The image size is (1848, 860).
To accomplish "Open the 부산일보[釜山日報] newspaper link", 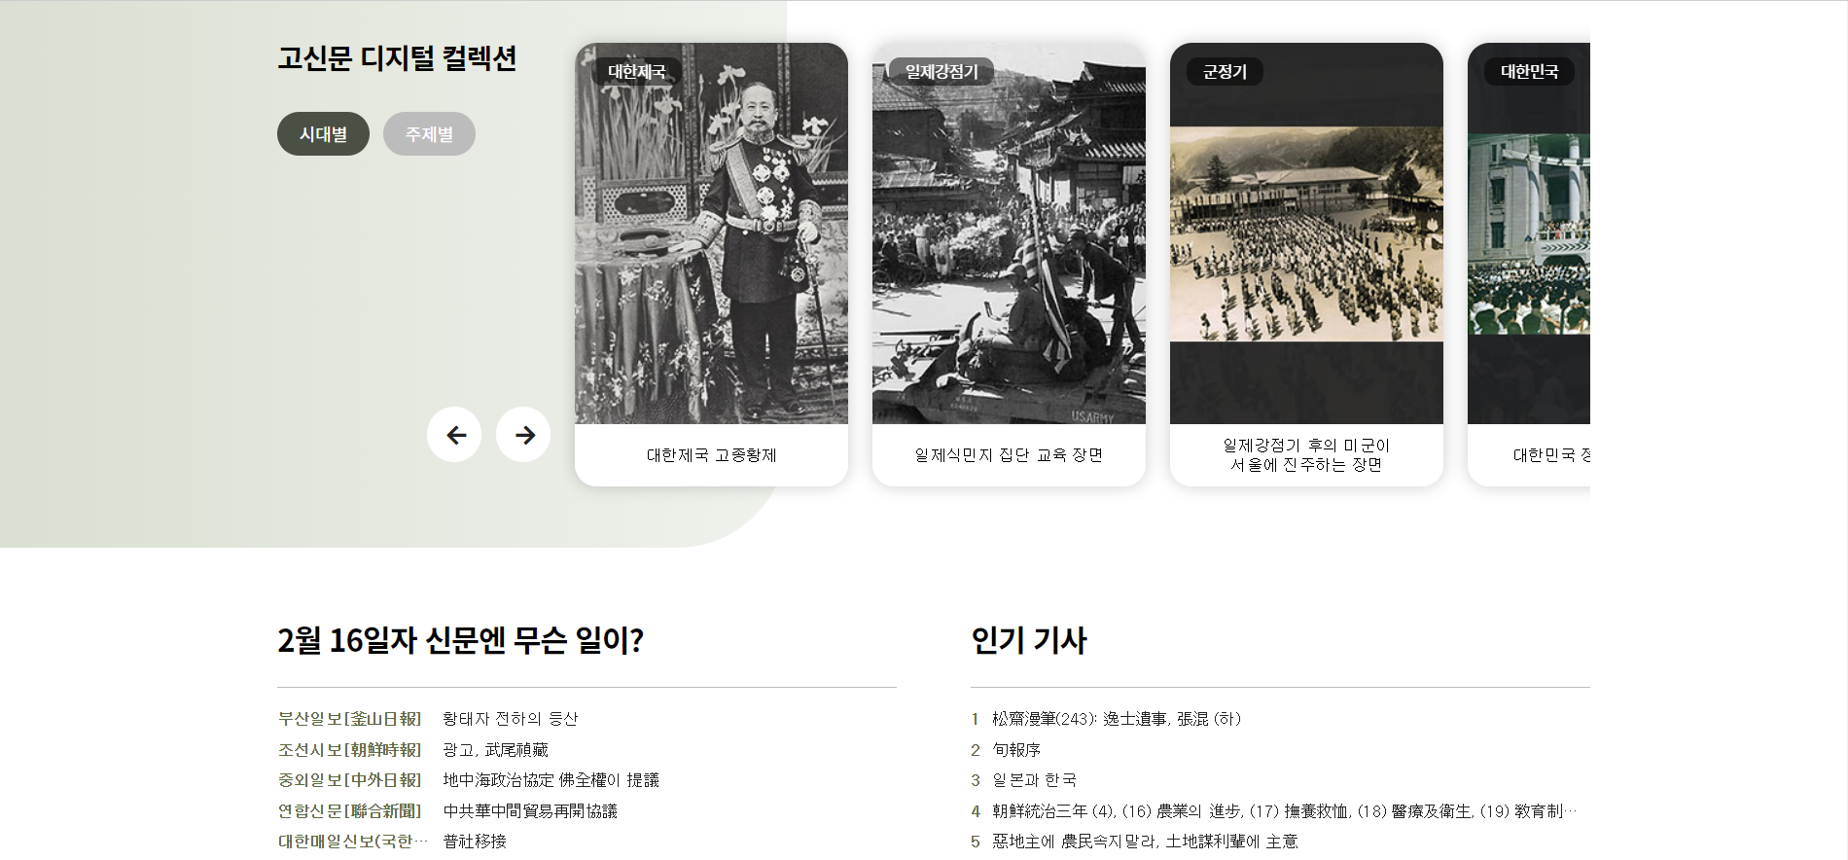I will point(350,719).
